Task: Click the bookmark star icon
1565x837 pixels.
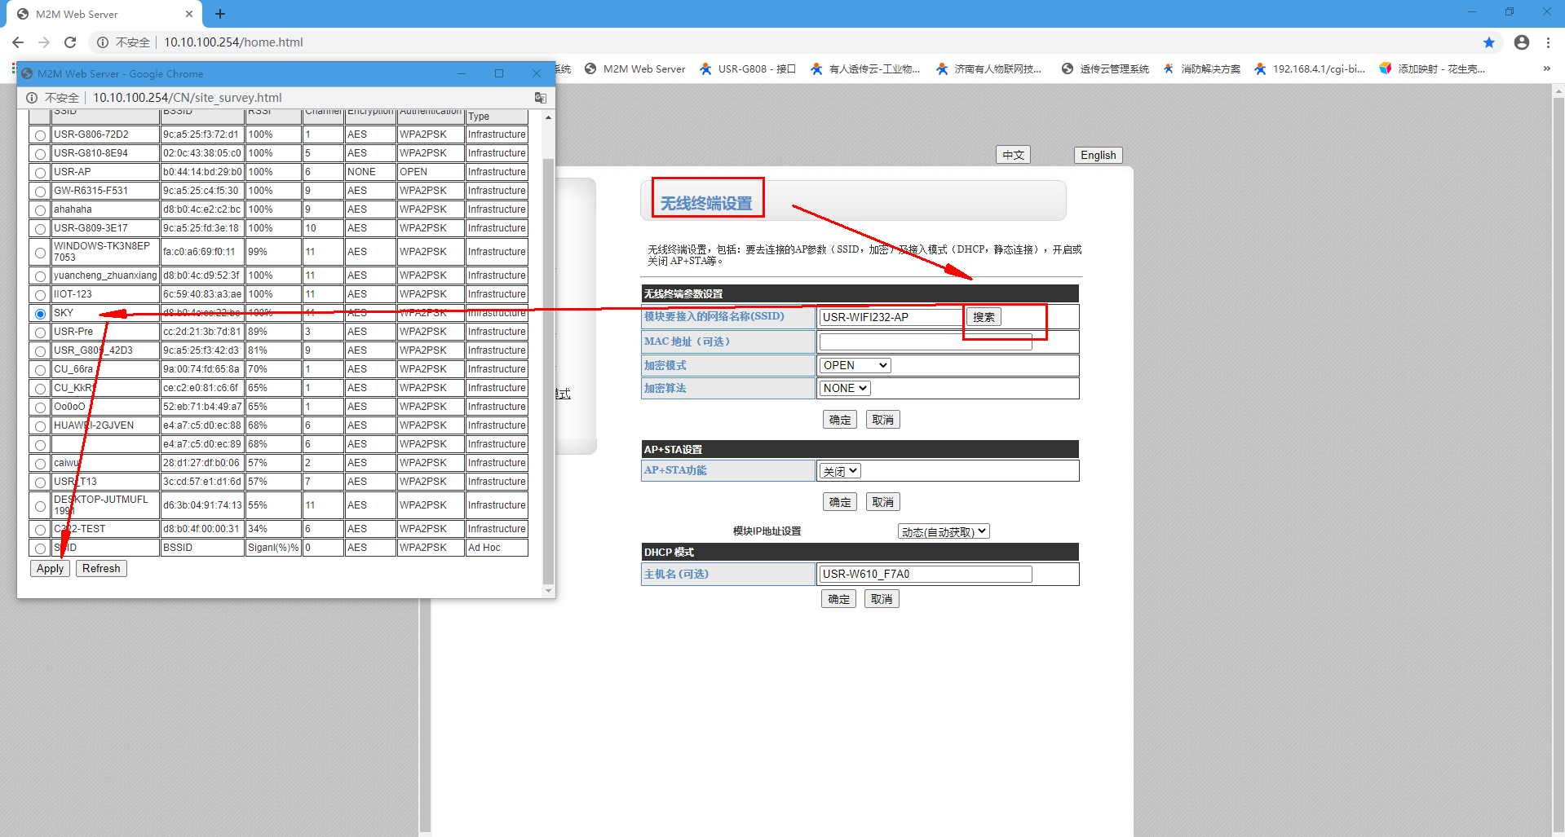Action: point(1489,42)
